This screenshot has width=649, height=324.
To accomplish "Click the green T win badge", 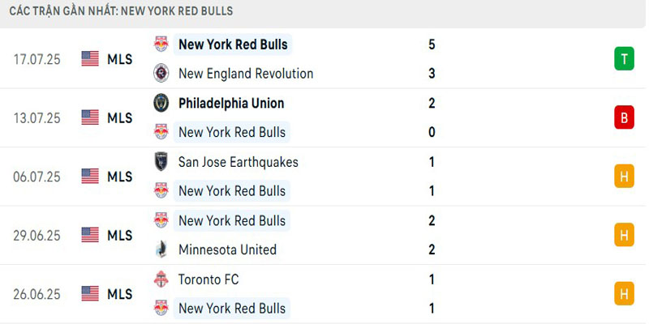I will pyautogui.click(x=624, y=58).
